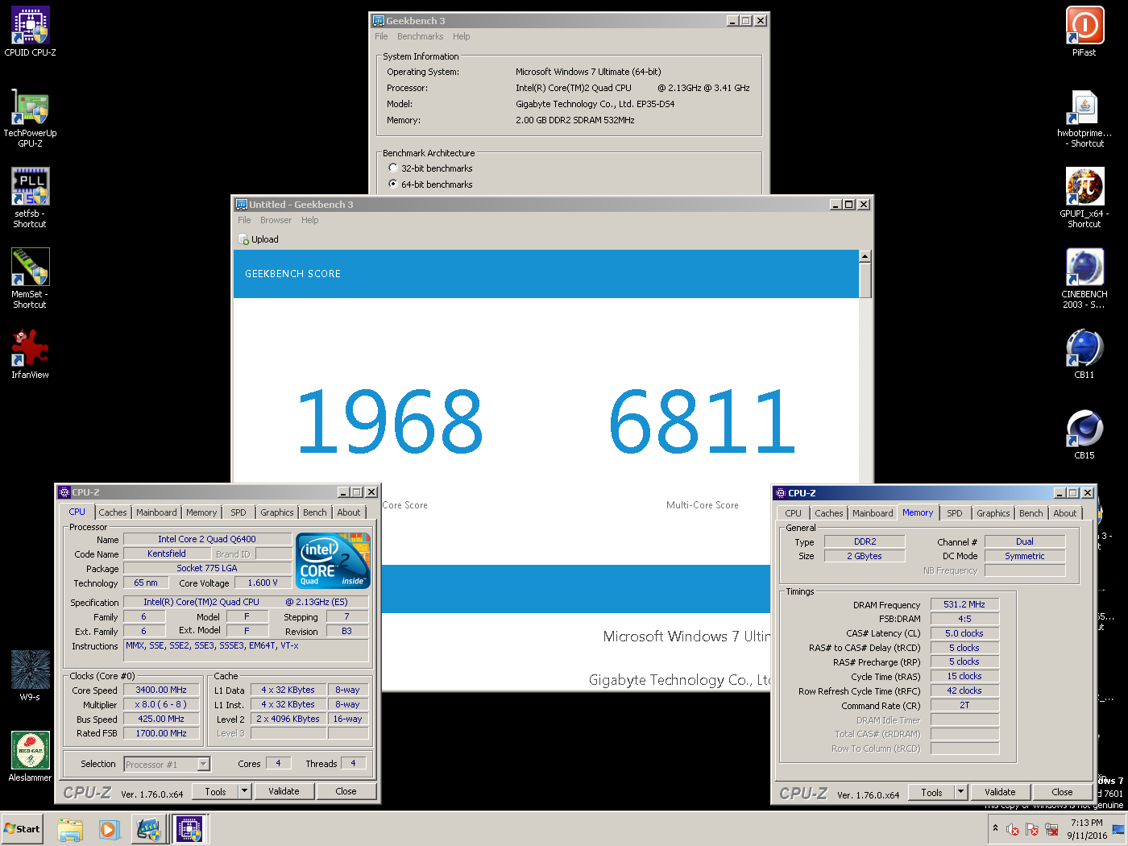Click the Intel Core 2 Quad logo
Screen dimensions: 1128x846
pyautogui.click(x=333, y=560)
